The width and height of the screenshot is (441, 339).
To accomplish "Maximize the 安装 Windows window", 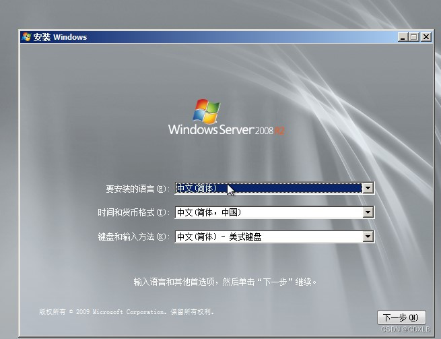I will [x=413, y=37].
